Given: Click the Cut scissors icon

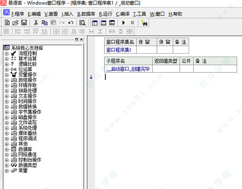Looking at the screenshot, I should pos(36,23).
